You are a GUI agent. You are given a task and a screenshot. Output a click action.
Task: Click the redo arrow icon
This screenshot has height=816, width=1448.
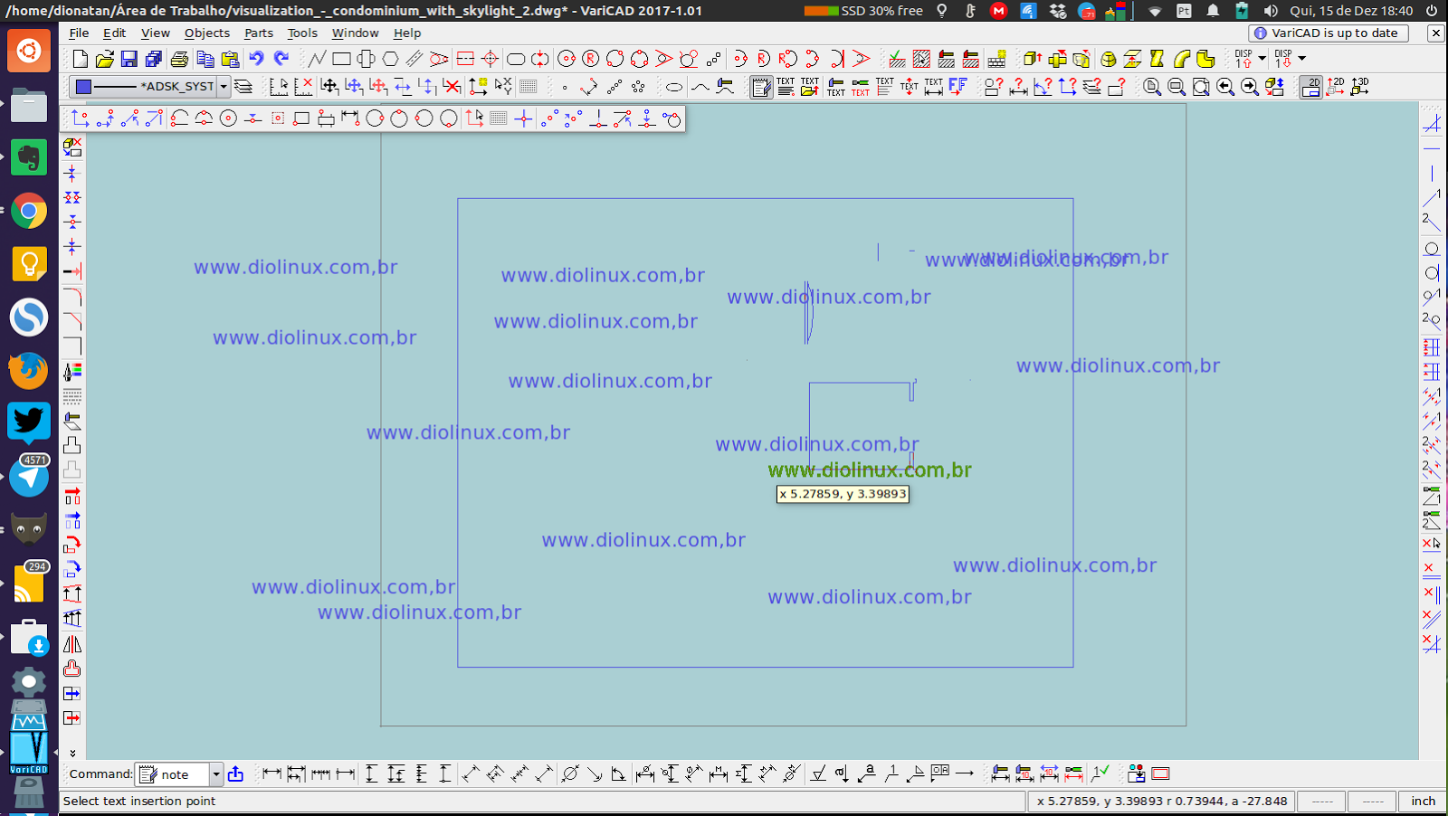pos(281,59)
